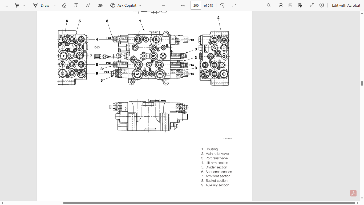Click the zoom in plus icon
364x205 pixels.
click(x=173, y=5)
